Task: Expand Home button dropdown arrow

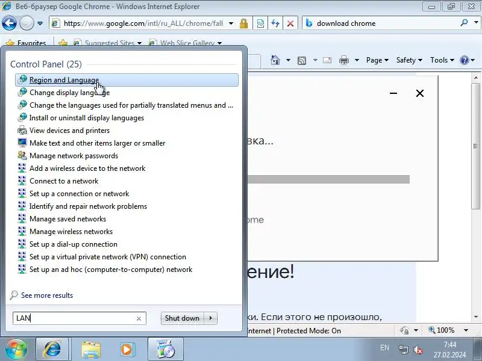Action: tap(288, 60)
